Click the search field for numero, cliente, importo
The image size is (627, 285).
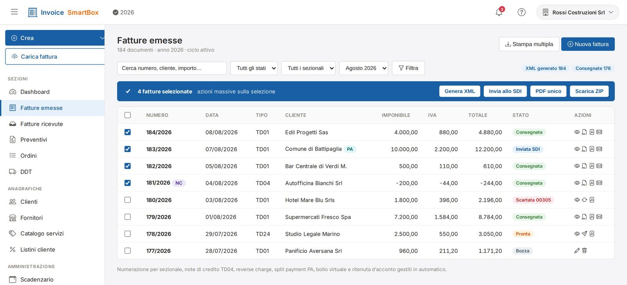click(172, 68)
